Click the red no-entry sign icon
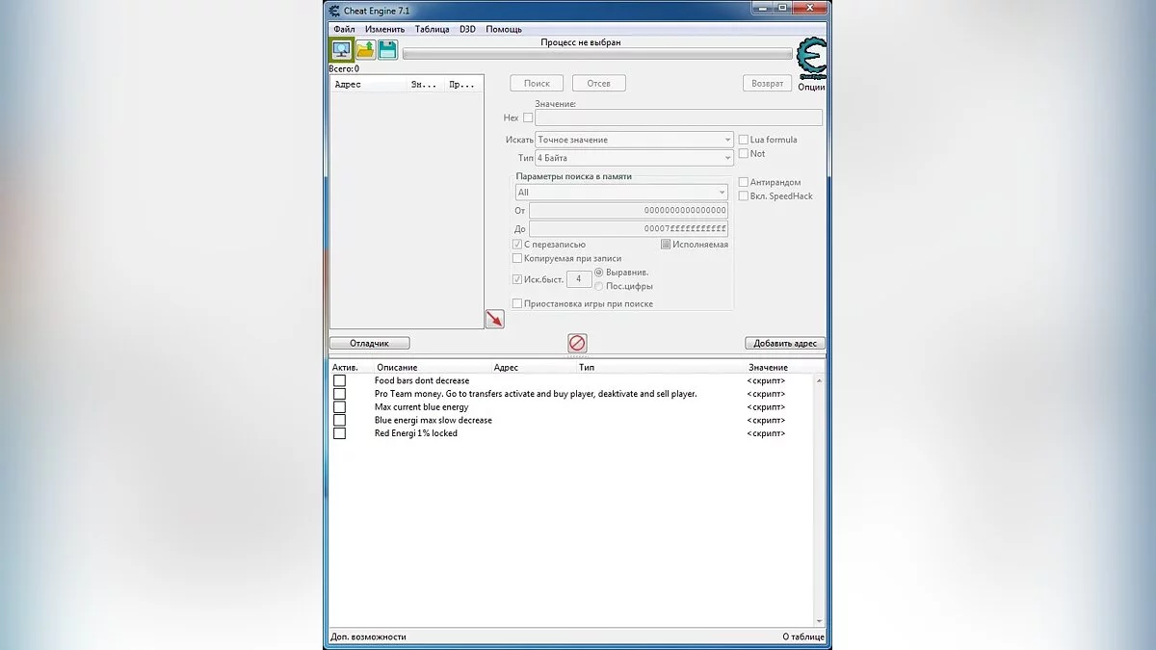The width and height of the screenshot is (1156, 650). point(576,342)
